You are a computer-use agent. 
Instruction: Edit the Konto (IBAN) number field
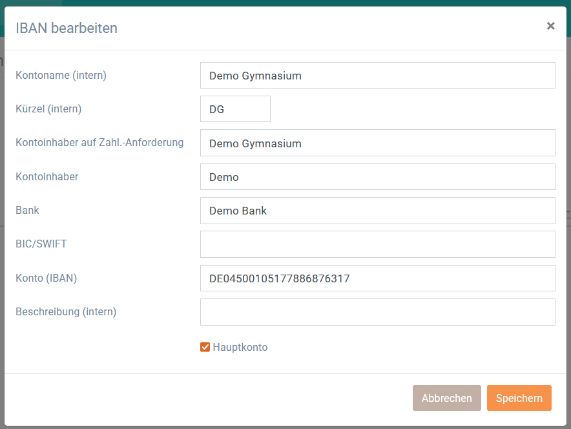click(378, 278)
